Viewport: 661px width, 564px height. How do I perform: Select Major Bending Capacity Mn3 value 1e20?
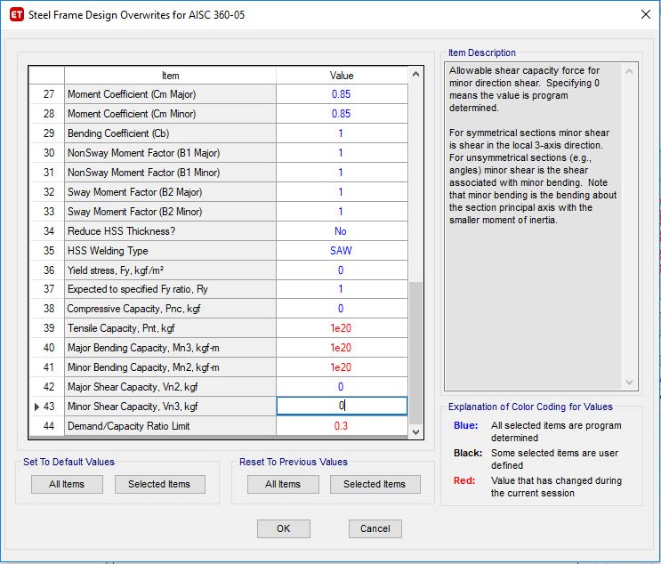(x=342, y=348)
